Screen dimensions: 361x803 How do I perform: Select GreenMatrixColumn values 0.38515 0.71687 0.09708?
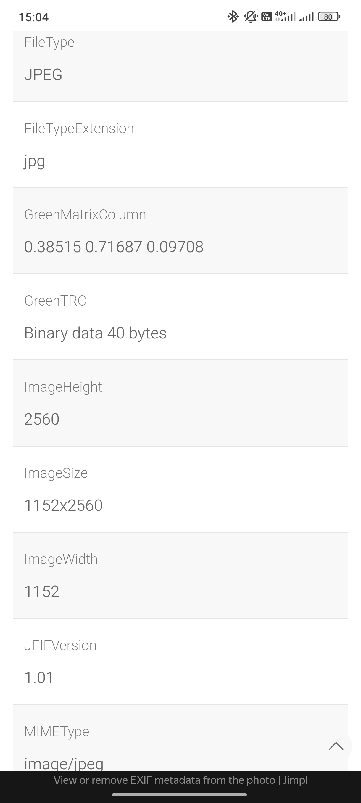[114, 247]
